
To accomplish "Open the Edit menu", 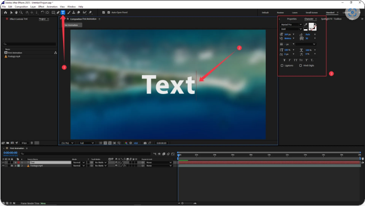I will pos(10,7).
